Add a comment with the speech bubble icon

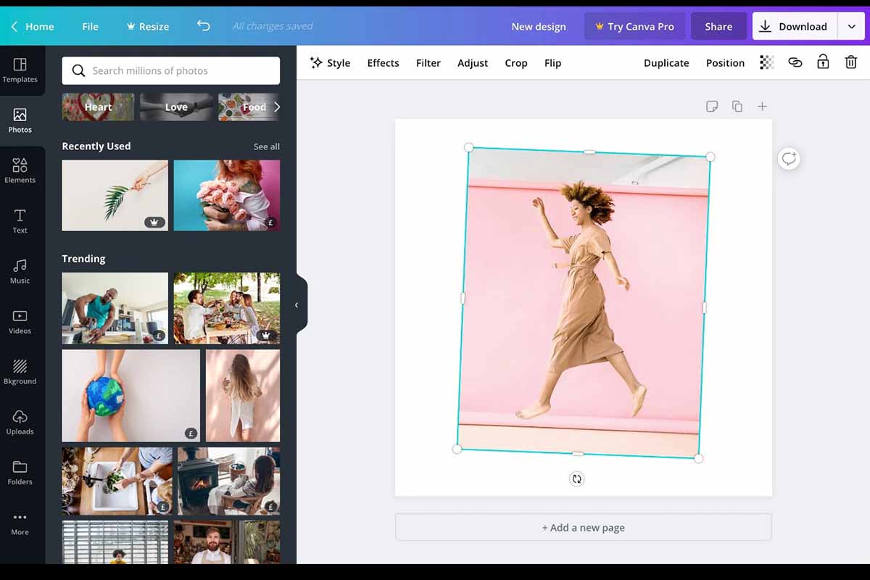[789, 159]
